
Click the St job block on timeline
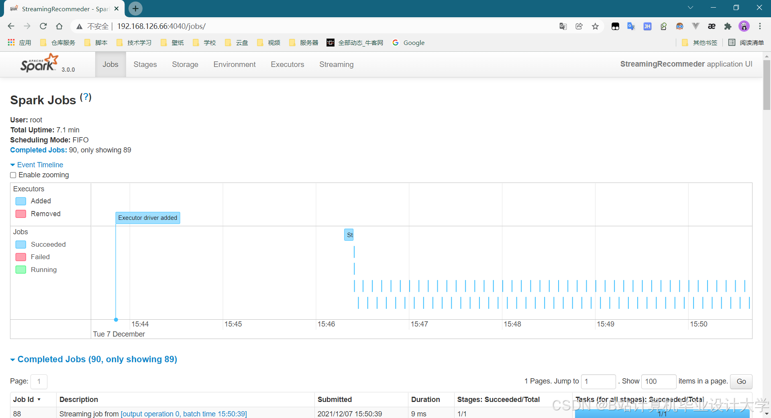(x=349, y=235)
